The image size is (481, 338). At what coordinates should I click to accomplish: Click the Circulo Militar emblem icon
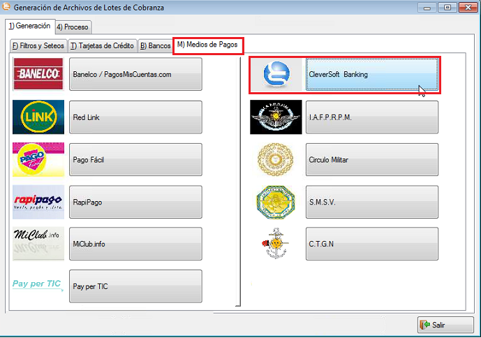point(276,160)
